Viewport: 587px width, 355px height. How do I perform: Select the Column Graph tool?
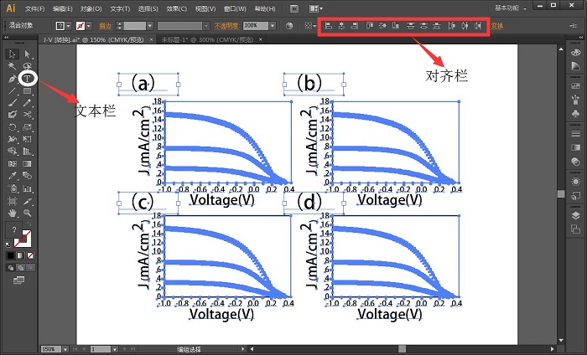click(27, 188)
